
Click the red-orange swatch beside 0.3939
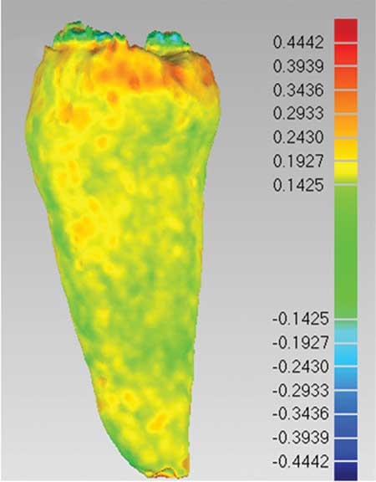[346, 78]
